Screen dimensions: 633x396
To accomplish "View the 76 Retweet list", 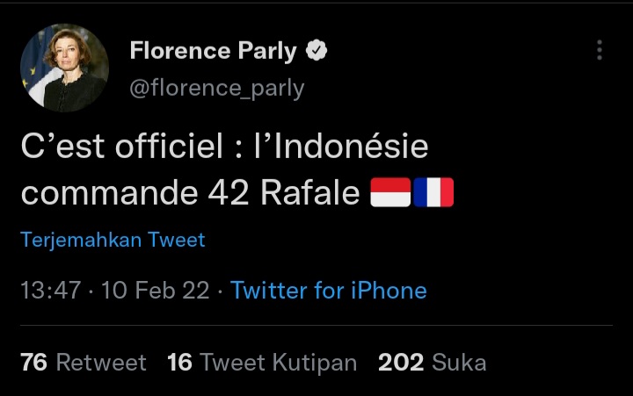I will coord(84,362).
